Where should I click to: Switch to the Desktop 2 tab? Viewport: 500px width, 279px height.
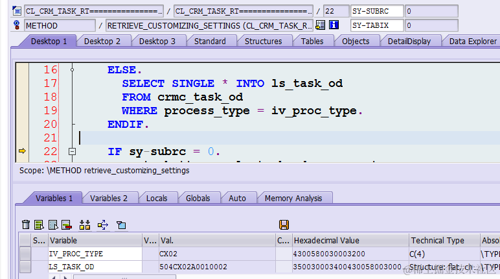click(102, 42)
